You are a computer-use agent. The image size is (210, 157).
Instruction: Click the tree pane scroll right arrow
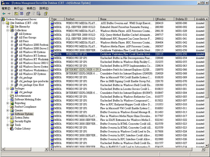pos(46,149)
